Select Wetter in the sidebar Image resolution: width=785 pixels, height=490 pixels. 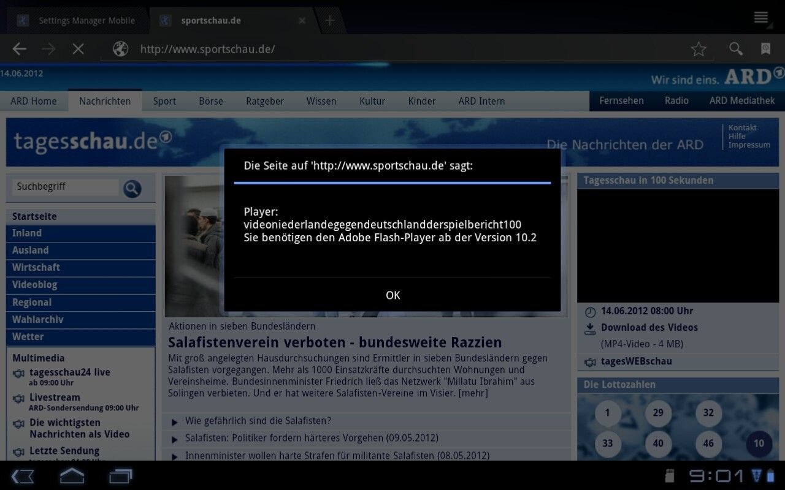click(x=80, y=337)
